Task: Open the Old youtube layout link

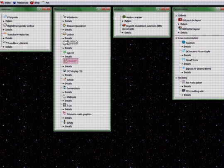Action: coord(192,20)
